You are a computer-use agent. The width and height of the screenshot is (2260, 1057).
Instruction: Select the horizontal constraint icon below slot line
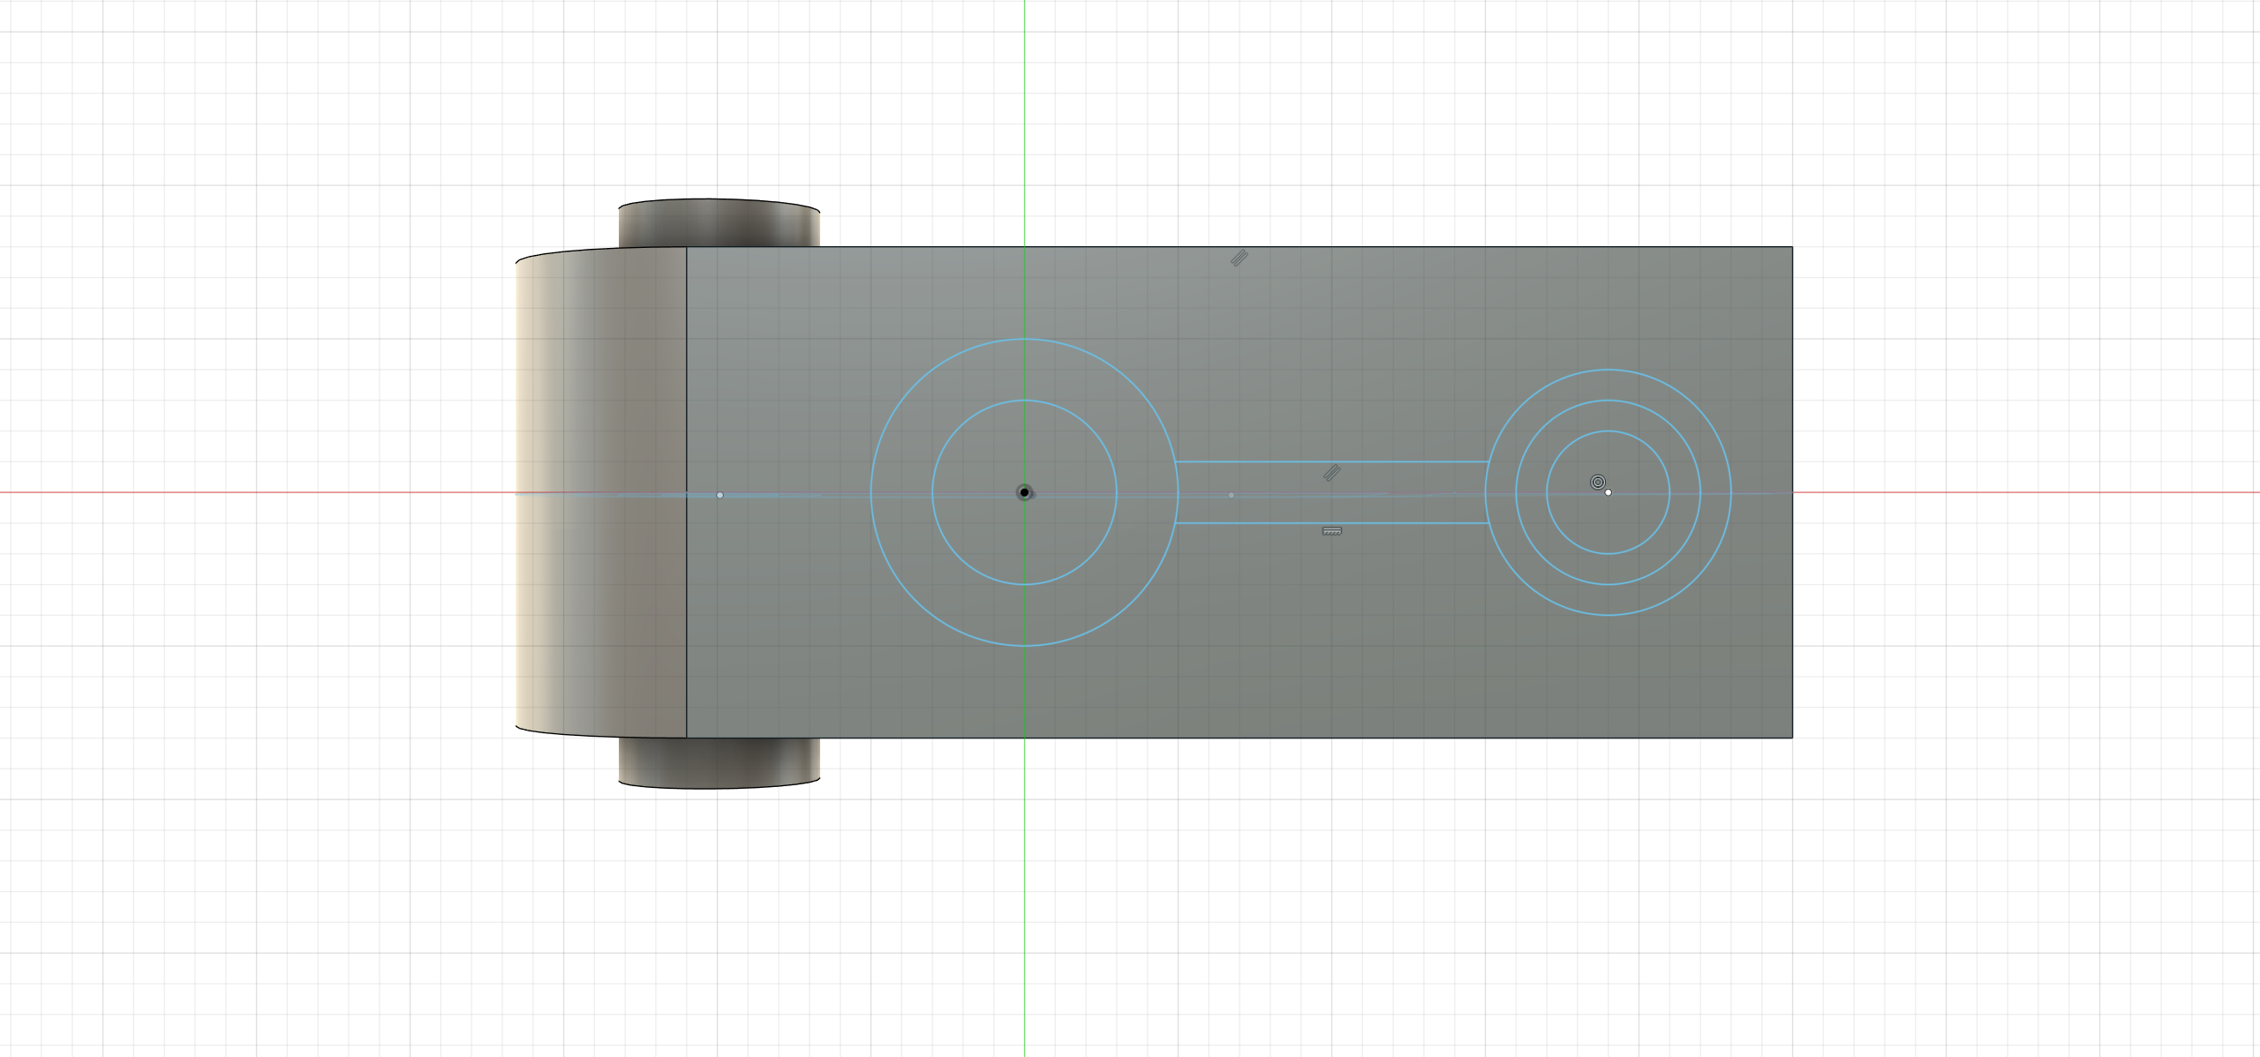(x=1331, y=531)
